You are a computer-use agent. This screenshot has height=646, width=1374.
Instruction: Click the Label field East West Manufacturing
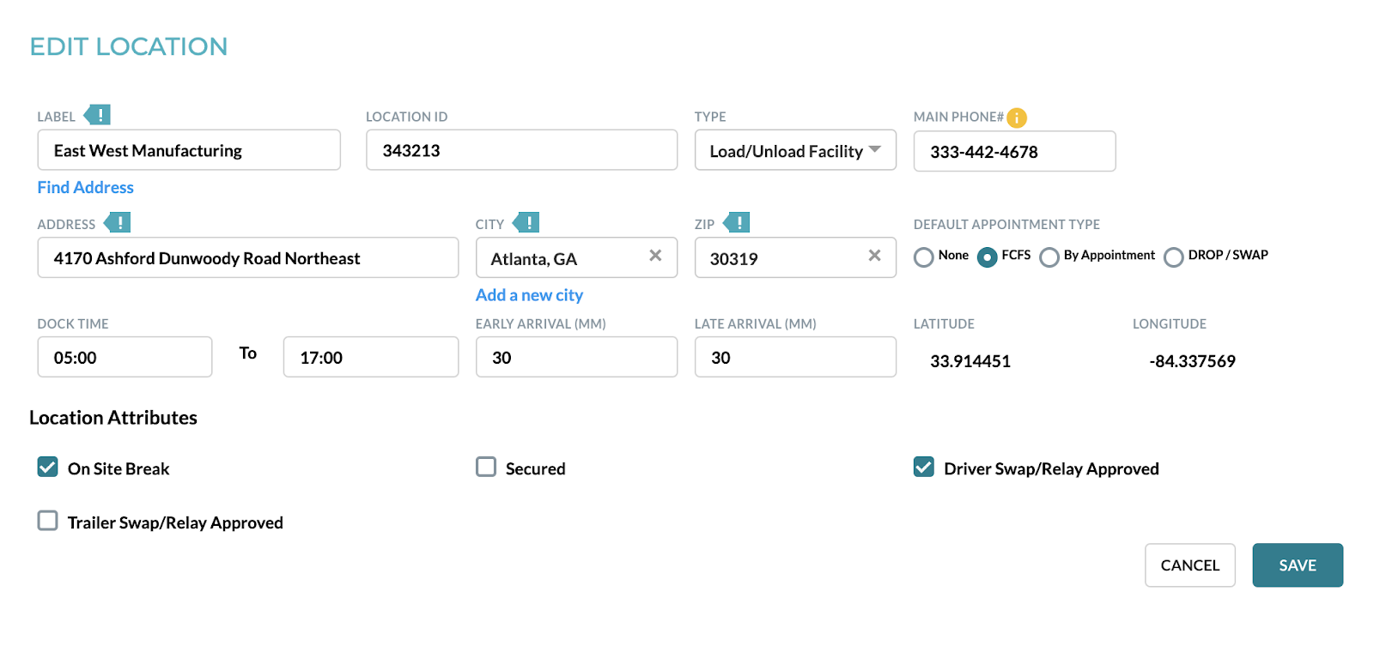(x=189, y=150)
